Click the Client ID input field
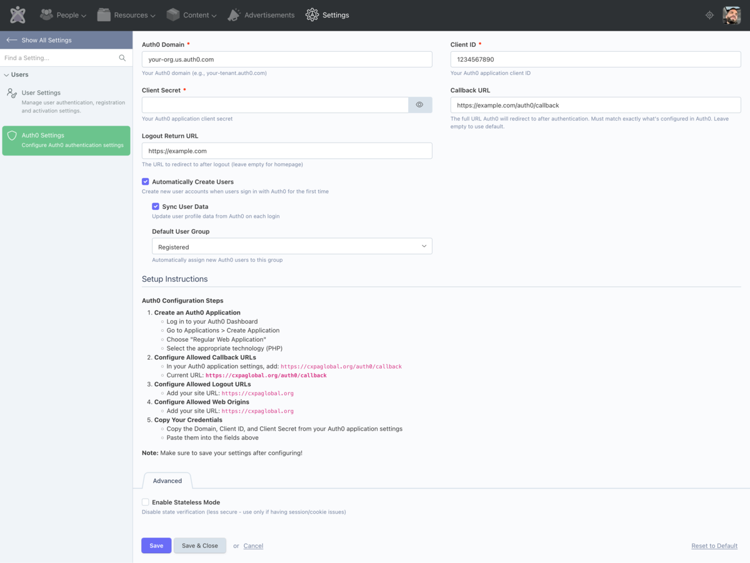 click(x=596, y=59)
